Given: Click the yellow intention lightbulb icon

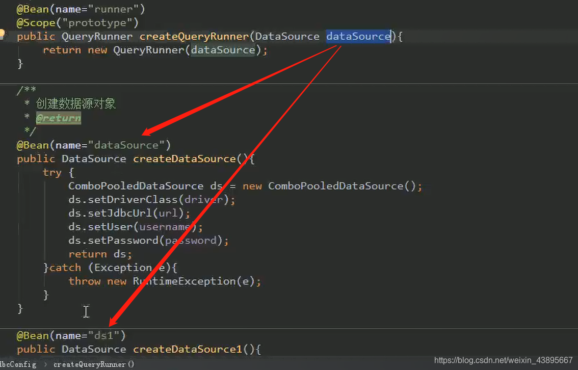Looking at the screenshot, I should (x=2, y=34).
